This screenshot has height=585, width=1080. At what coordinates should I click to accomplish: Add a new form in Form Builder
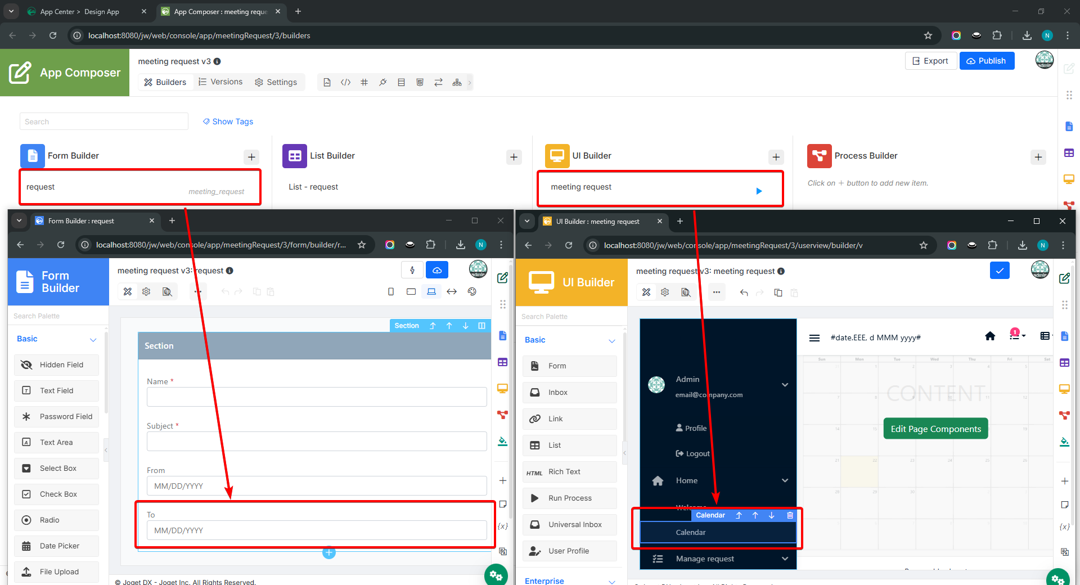251,157
